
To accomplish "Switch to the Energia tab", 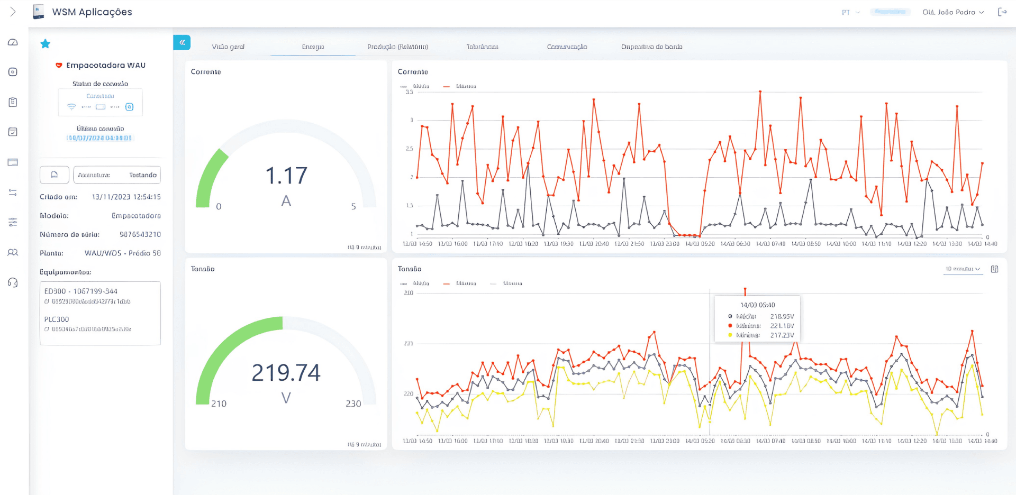I will click(313, 47).
